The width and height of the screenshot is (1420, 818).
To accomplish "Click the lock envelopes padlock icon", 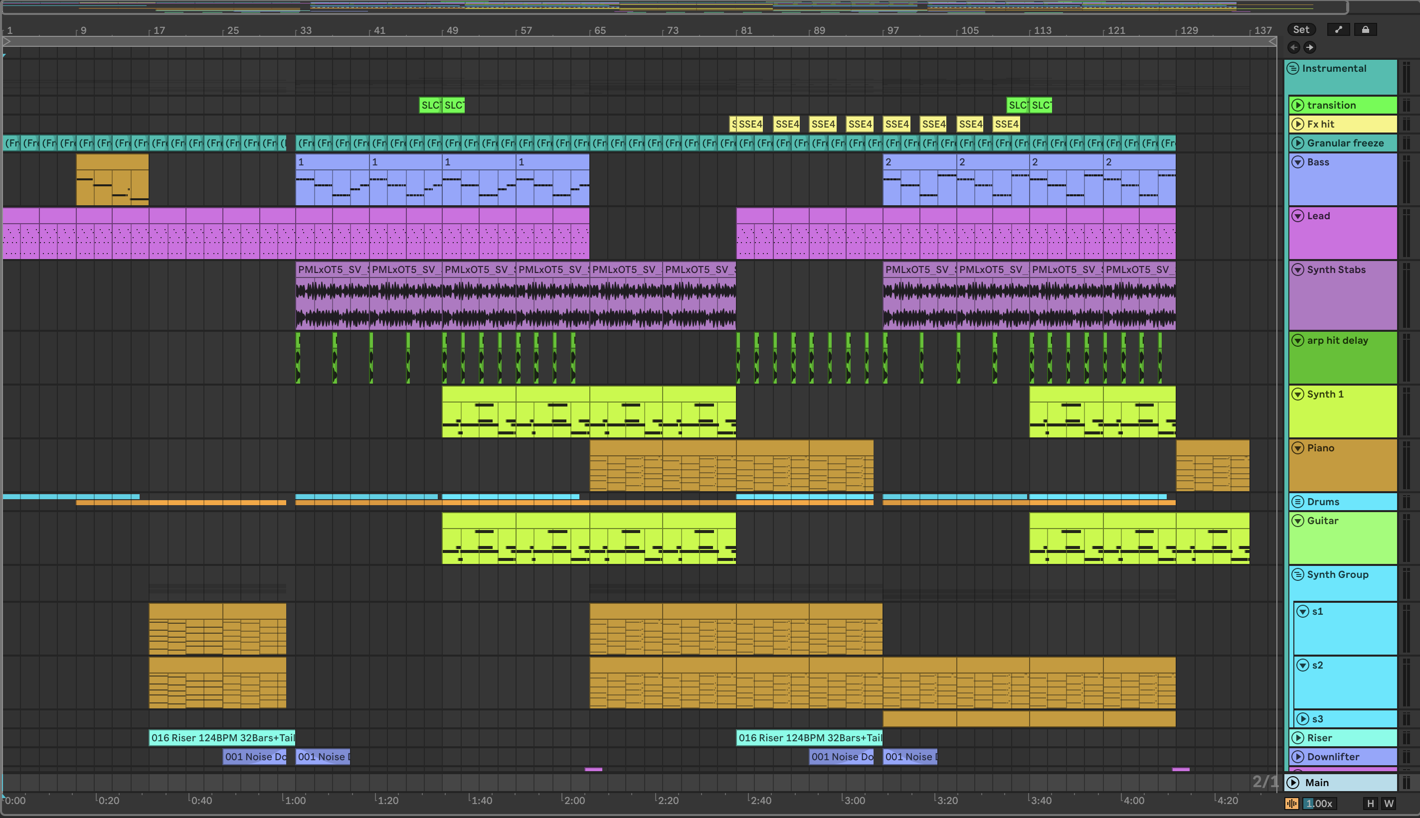I will click(x=1366, y=30).
